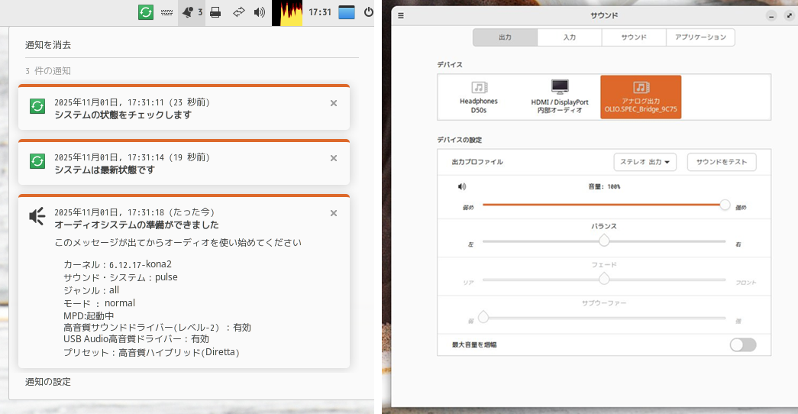The height and width of the screenshot is (414, 798).
Task: Open the ステレオ 出力 profile dropdown
Action: click(645, 162)
